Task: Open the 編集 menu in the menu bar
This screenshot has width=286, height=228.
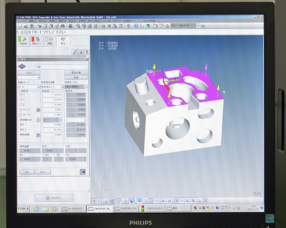Action: tap(33, 21)
